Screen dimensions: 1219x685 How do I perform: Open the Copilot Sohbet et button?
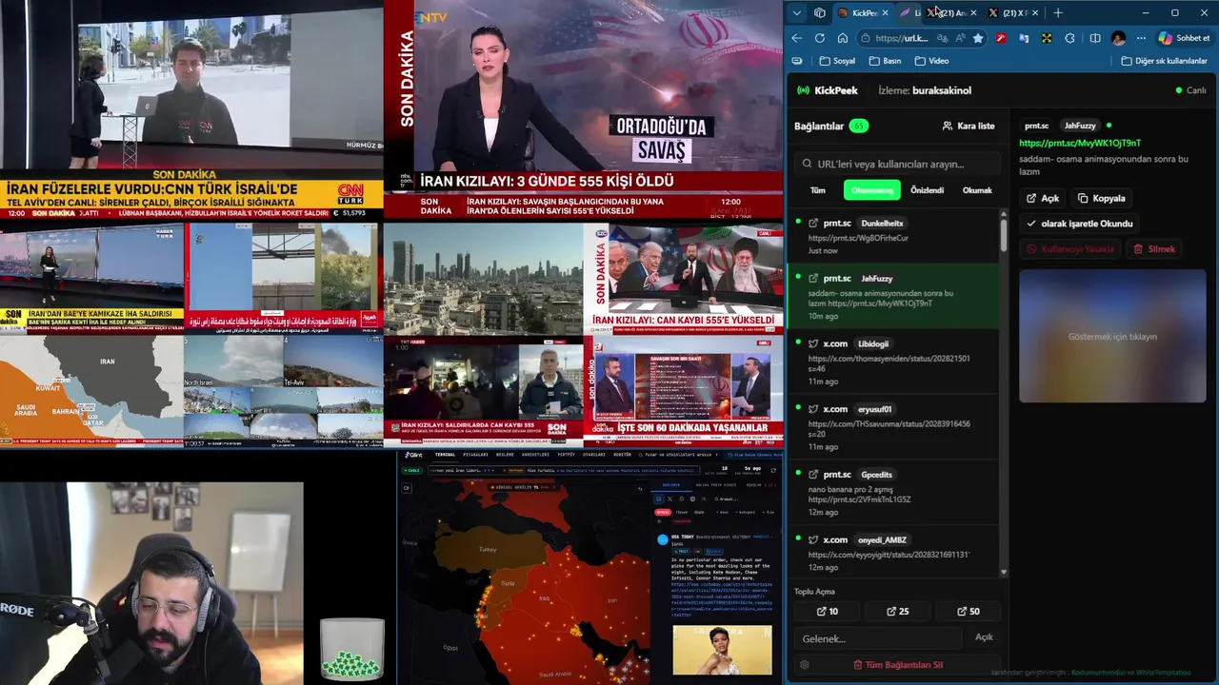coord(1184,38)
